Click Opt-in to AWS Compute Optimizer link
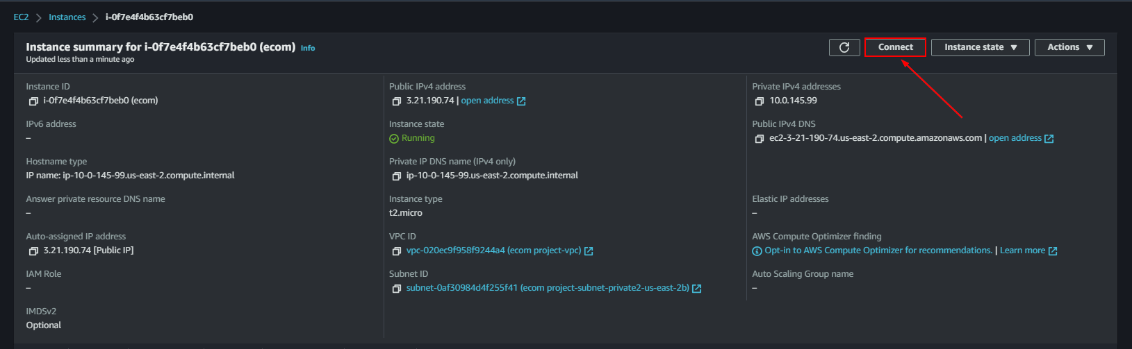1132x349 pixels. tap(878, 250)
